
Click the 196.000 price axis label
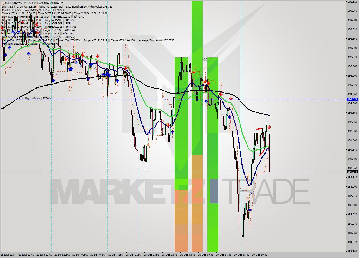[x=352, y=76]
